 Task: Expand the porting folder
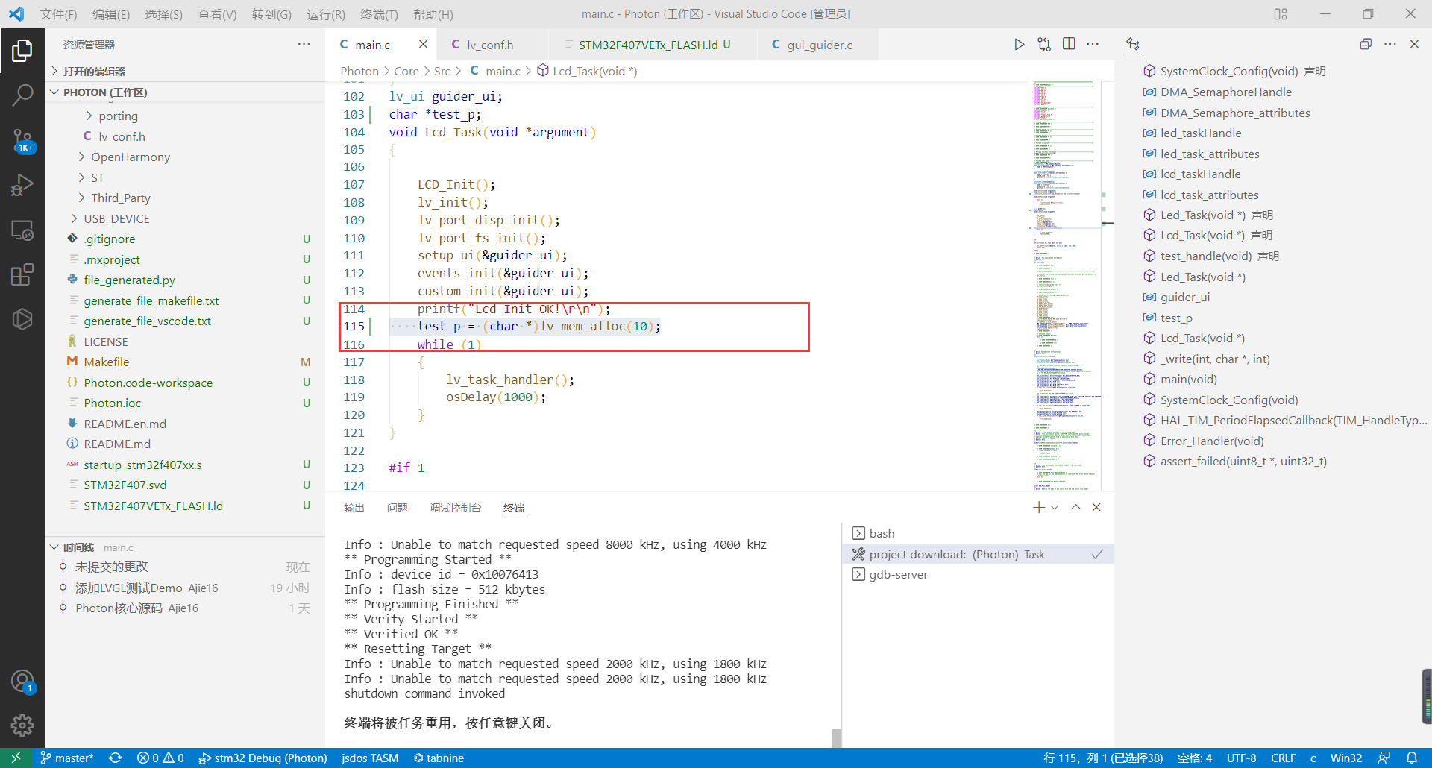pyautogui.click(x=118, y=116)
